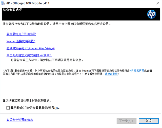This screenshot has width=162, height=128.
Task: Open the 软件最终用户许可协议 link
Action: [21, 34]
